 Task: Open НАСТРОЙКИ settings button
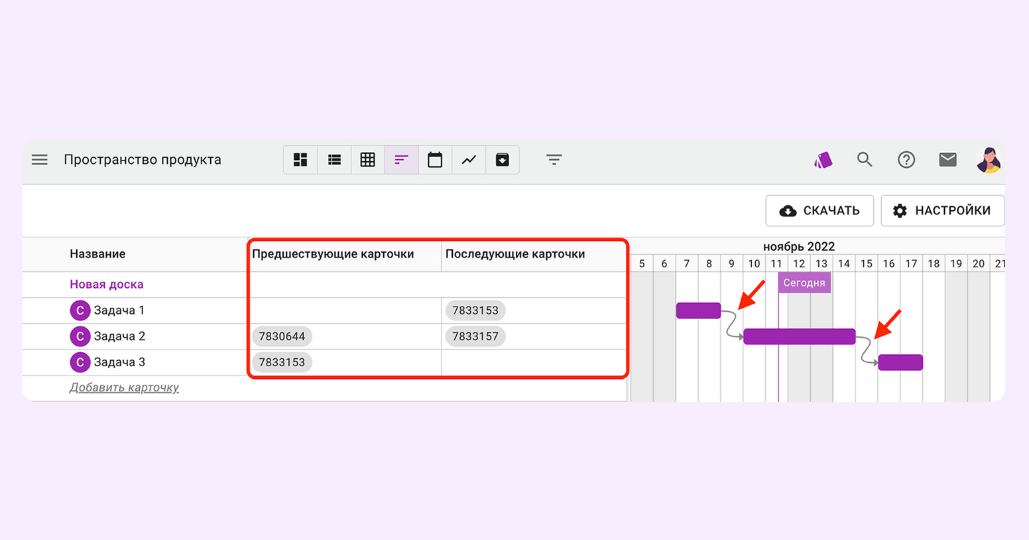(943, 211)
